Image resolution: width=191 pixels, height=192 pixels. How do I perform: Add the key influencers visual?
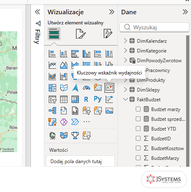tap(109, 99)
